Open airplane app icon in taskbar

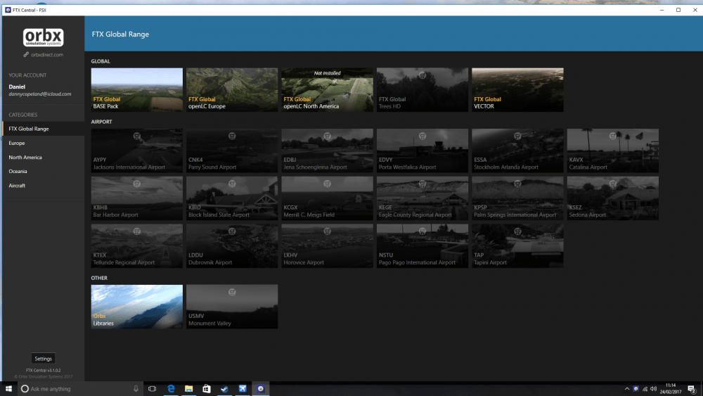tap(242, 388)
